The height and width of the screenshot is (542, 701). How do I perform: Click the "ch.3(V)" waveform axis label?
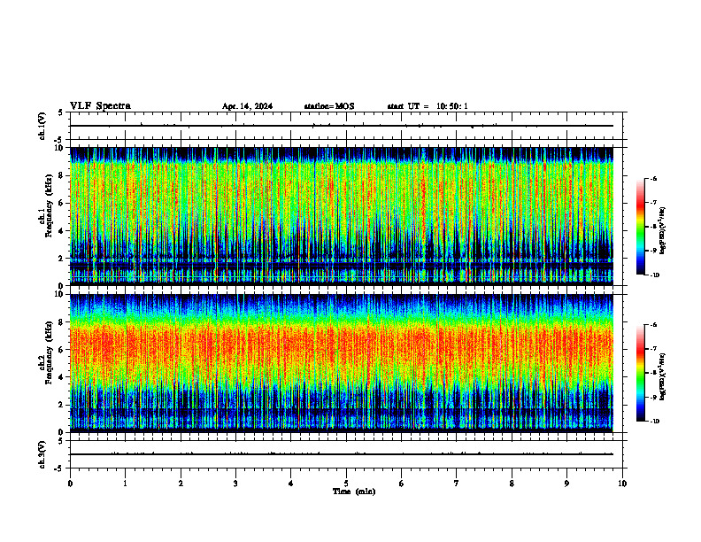42,454
